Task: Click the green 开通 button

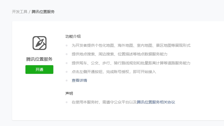Action: pyautogui.click(x=39, y=70)
